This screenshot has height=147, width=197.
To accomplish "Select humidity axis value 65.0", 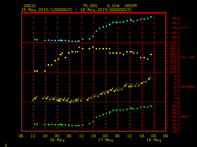I will pos(176,106).
